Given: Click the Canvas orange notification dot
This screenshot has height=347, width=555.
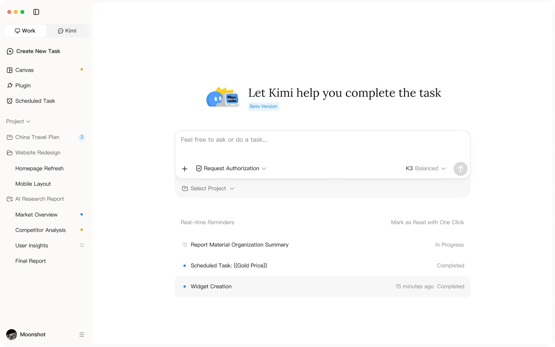Looking at the screenshot, I should click(82, 70).
